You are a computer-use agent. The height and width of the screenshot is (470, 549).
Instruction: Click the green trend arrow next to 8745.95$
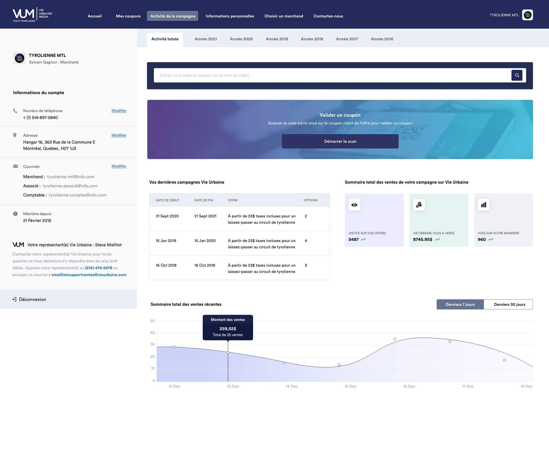[437, 239]
